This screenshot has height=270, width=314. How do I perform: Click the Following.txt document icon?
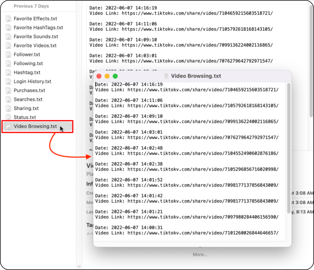tap(8, 63)
